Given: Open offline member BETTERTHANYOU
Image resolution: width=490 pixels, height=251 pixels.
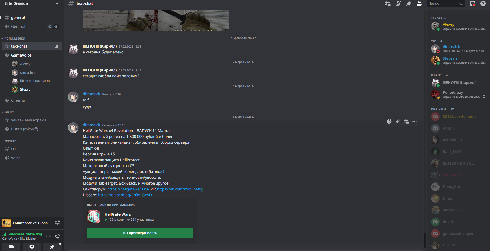Looking at the screenshot, I should pyautogui.click(x=458, y=163).
